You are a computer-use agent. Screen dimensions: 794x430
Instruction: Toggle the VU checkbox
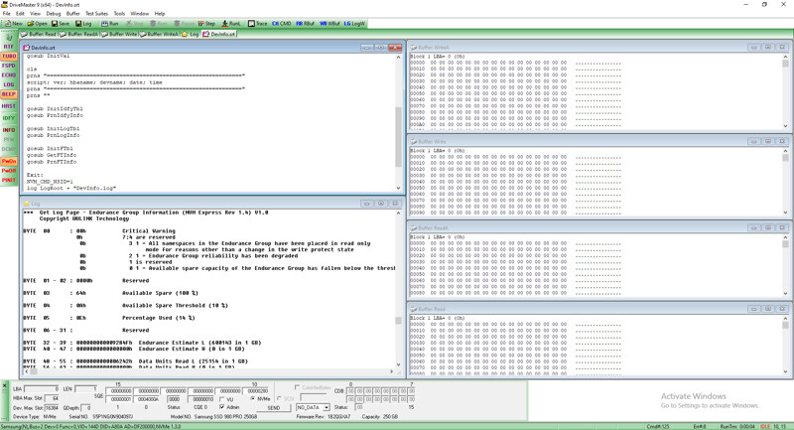point(221,399)
